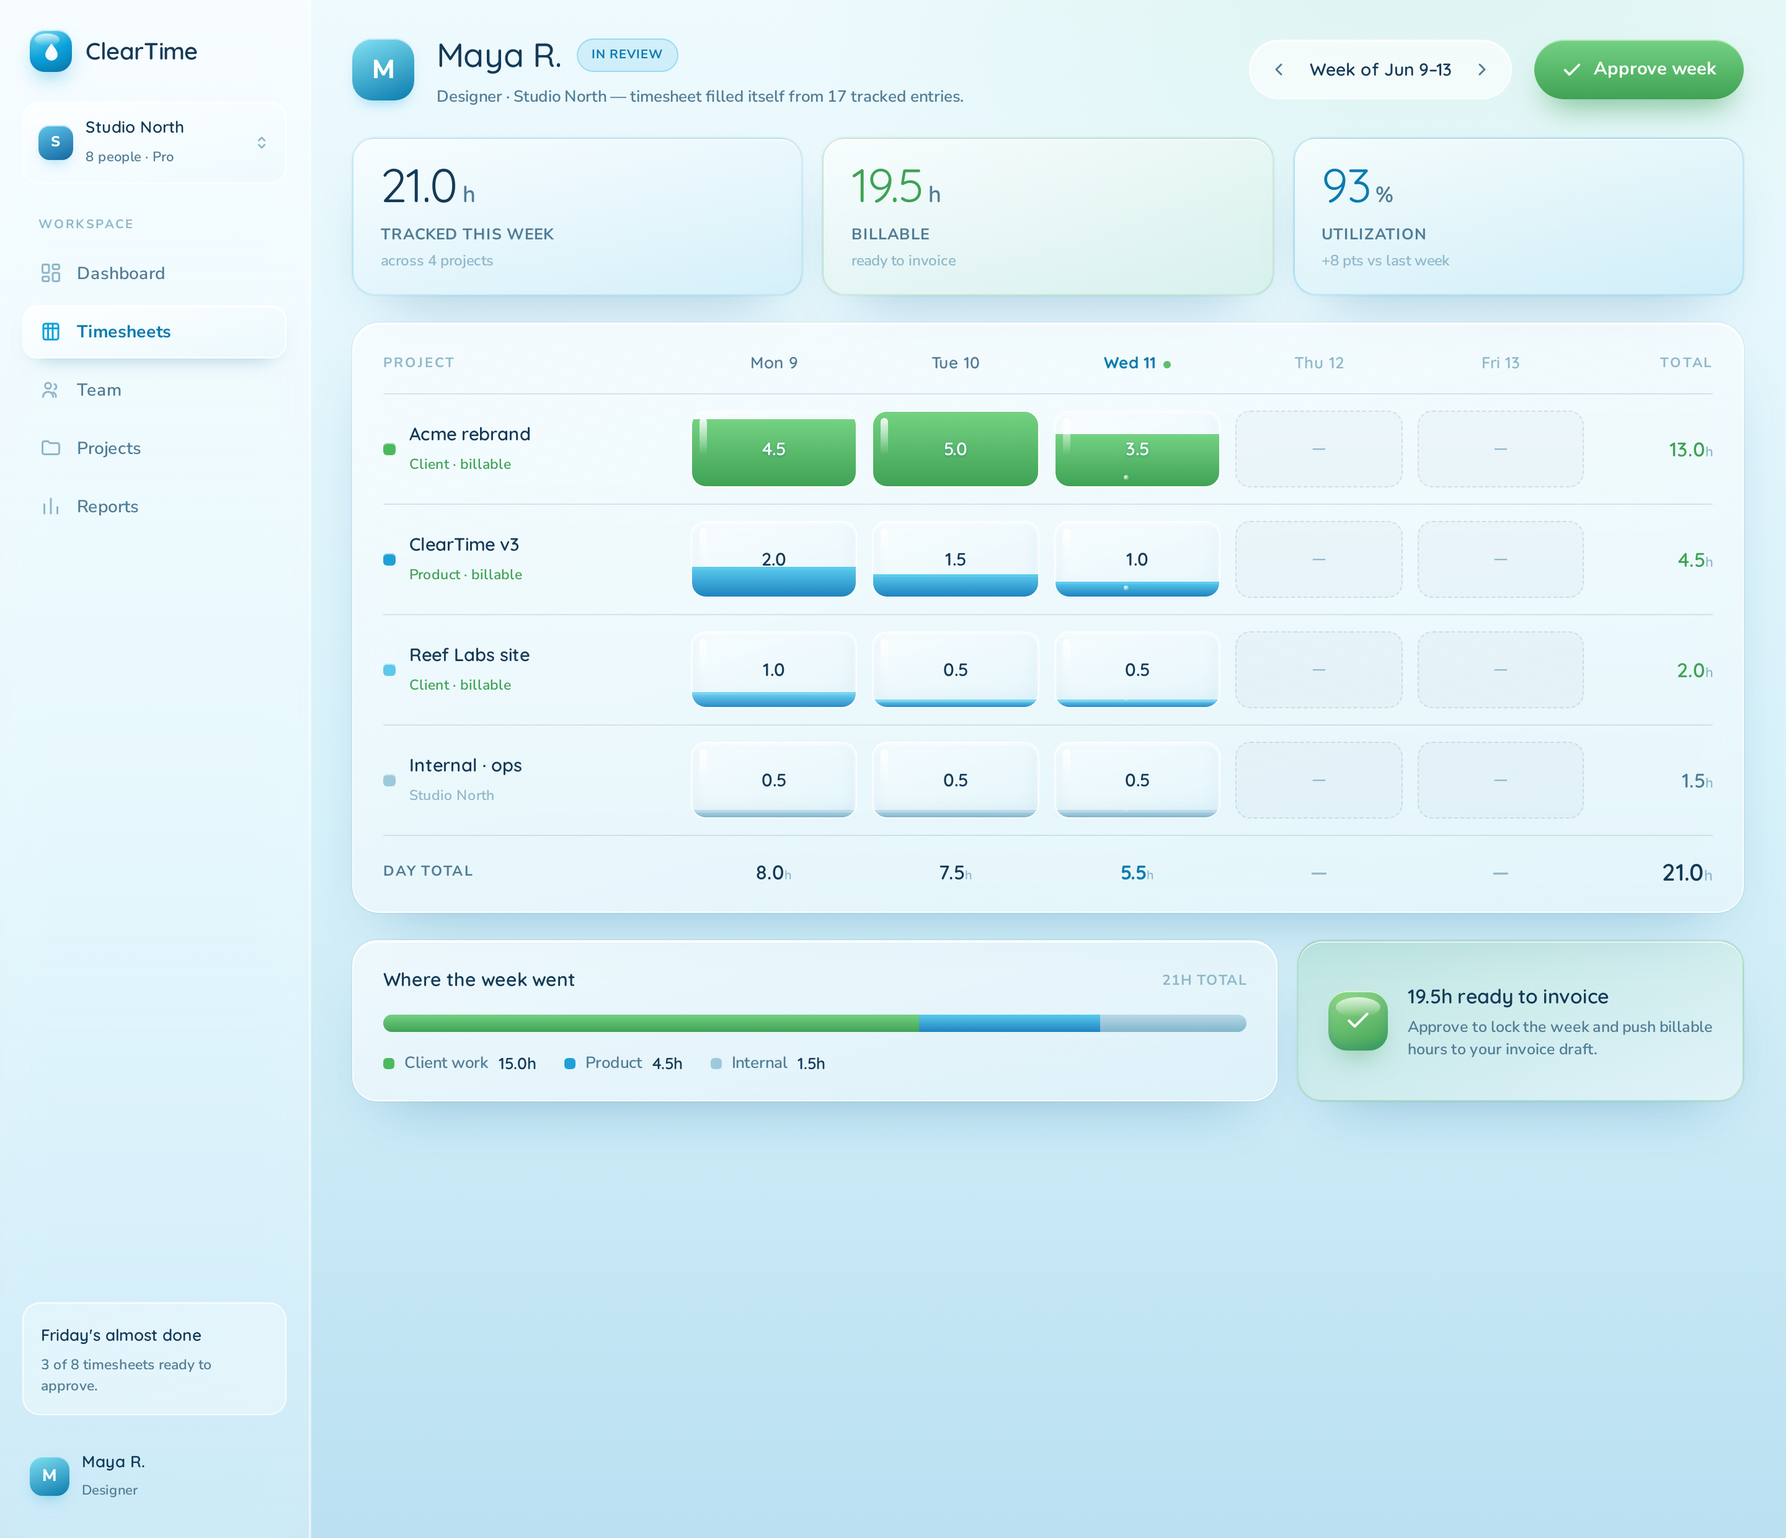Open the Reef Labs site project name
This screenshot has width=1786, height=1538.
pos(469,654)
